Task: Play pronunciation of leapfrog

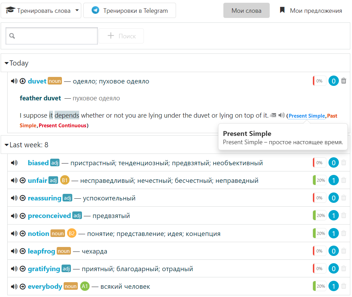Action: tap(14, 251)
